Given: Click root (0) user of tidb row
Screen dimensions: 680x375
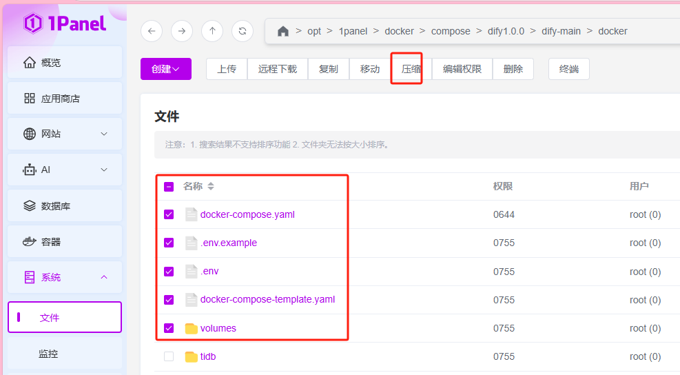Looking at the screenshot, I should click(x=646, y=356).
